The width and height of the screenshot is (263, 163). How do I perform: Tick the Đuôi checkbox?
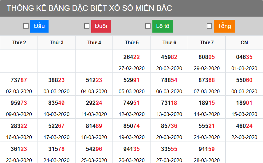point(87,26)
